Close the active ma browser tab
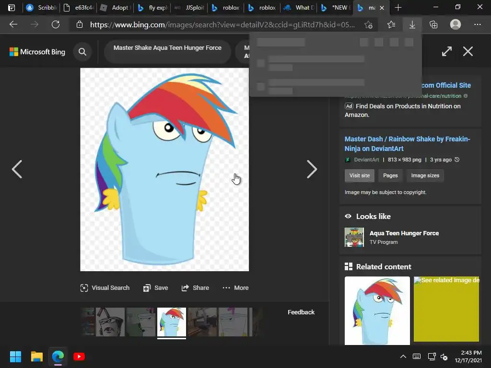 pyautogui.click(x=382, y=8)
